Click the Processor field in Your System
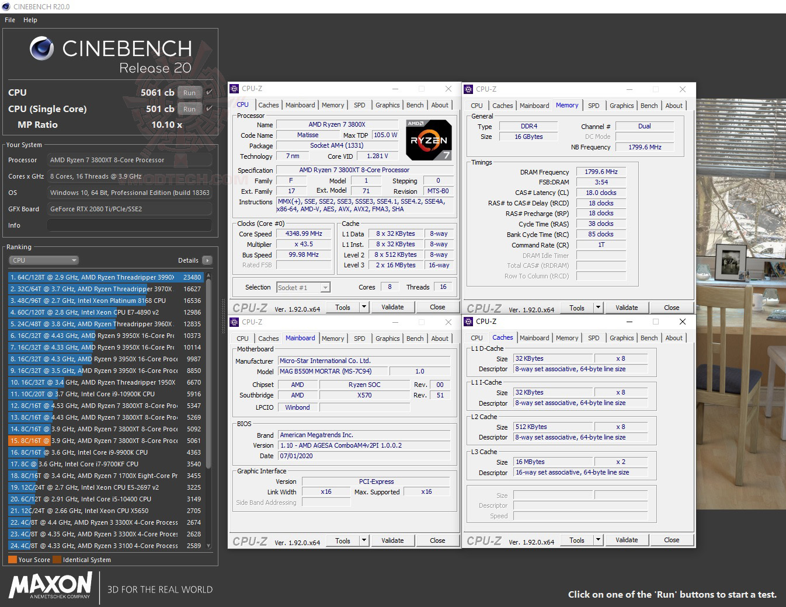 (129, 160)
